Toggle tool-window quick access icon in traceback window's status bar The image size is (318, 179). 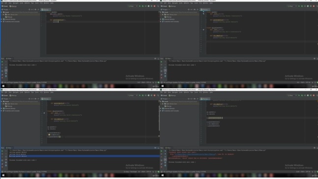162,172
